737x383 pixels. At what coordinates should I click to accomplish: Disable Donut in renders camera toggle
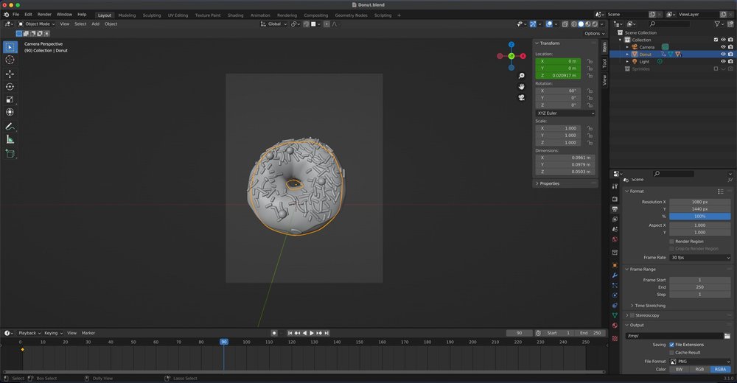pos(730,54)
